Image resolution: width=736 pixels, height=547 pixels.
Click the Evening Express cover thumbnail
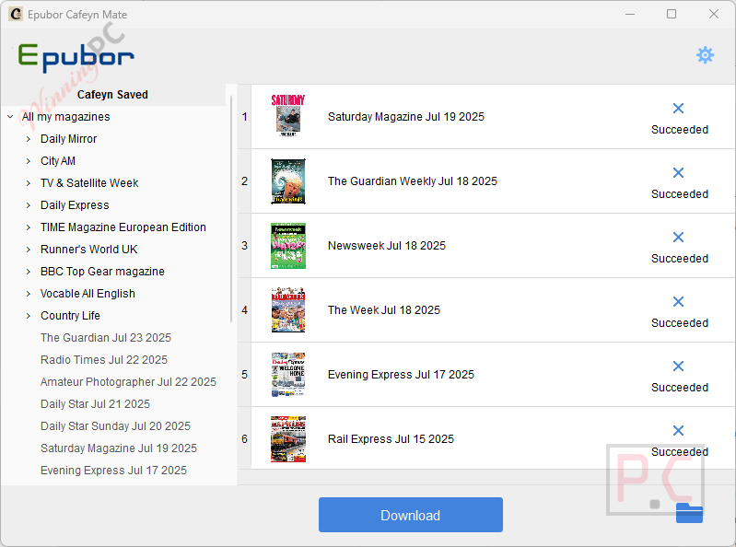288,375
